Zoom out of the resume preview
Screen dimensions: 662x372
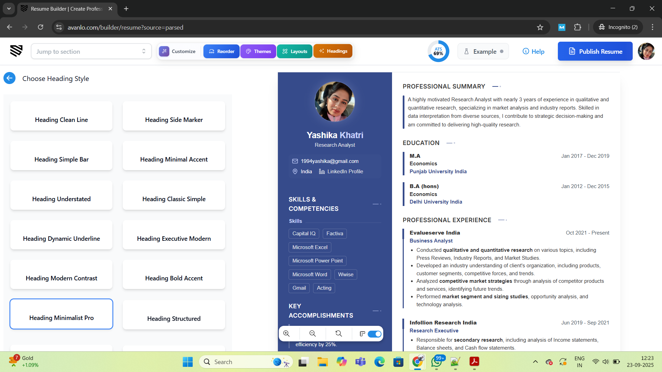click(313, 333)
